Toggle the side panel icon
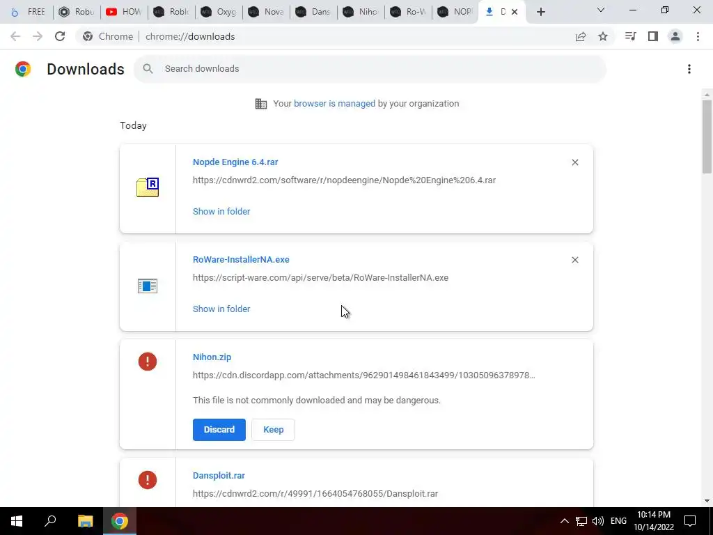713x535 pixels. point(653,36)
